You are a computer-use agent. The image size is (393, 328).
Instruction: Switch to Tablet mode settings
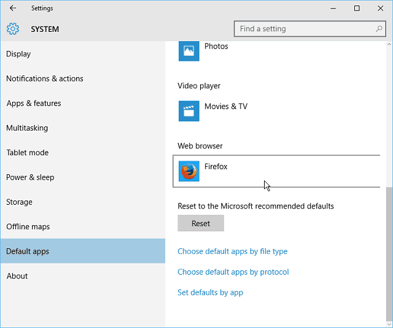click(x=83, y=153)
